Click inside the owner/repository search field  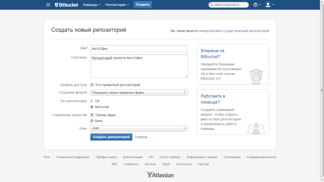(x=229, y=4)
